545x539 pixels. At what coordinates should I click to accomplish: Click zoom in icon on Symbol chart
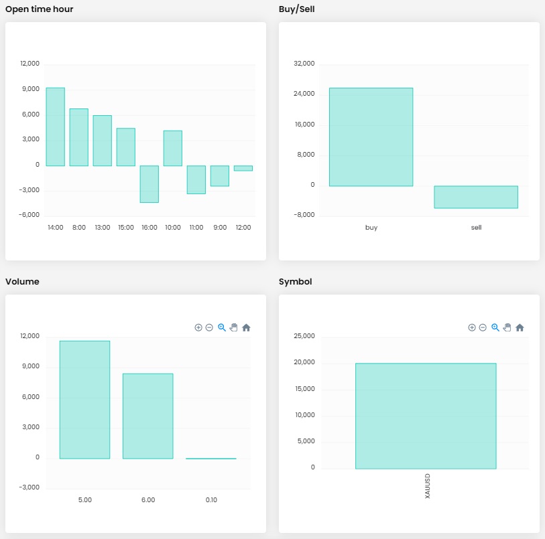472,327
